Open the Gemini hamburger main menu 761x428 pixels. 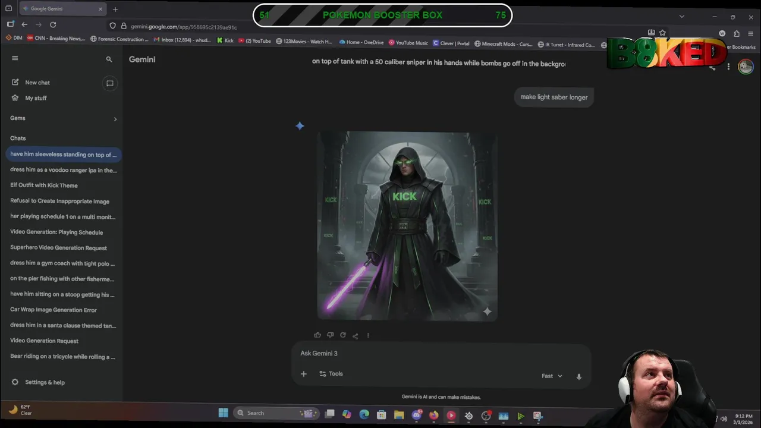[x=15, y=58]
